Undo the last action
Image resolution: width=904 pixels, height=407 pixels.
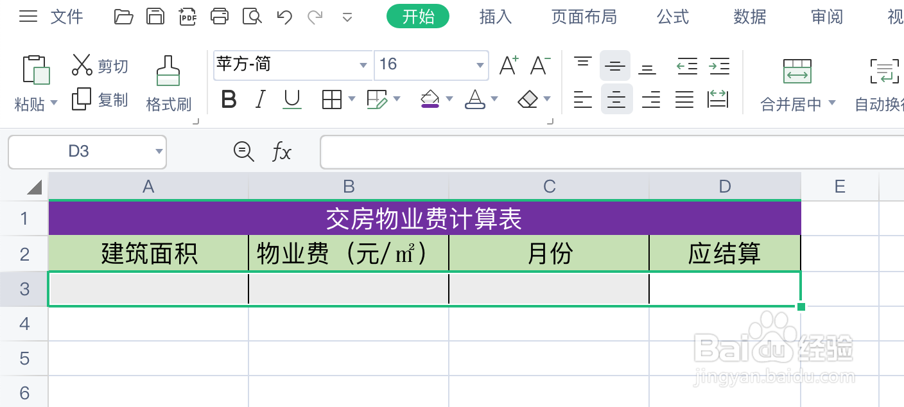pos(284,17)
